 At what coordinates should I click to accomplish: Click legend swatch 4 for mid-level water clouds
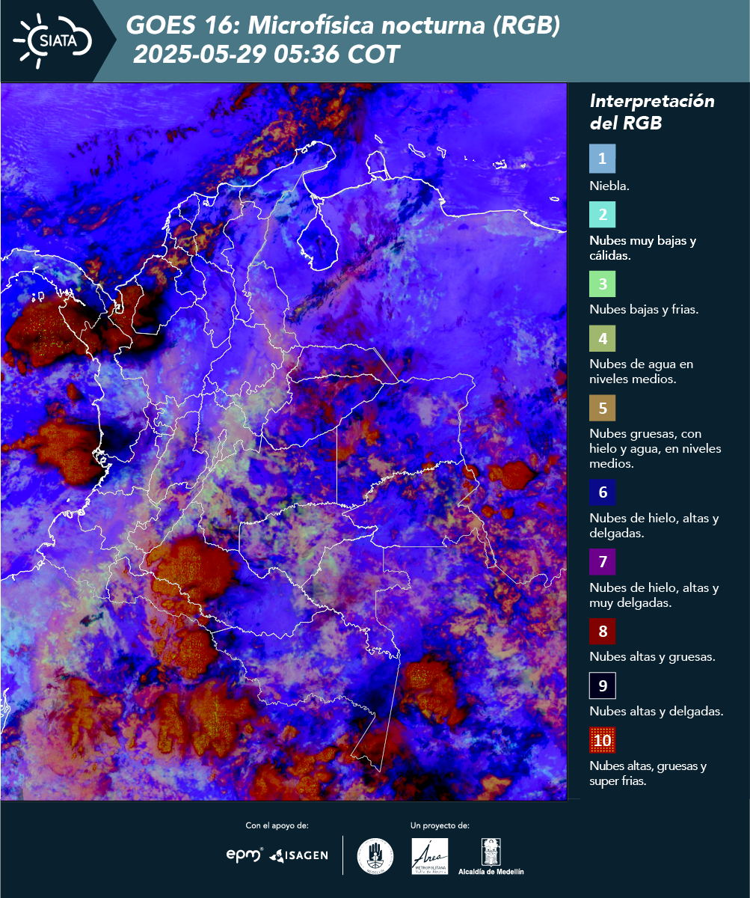[x=603, y=340]
